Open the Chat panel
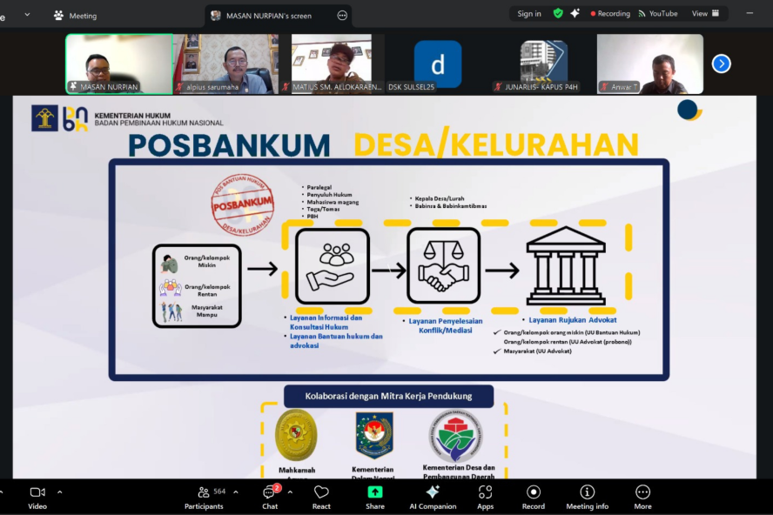The width and height of the screenshot is (773, 515). (x=270, y=496)
